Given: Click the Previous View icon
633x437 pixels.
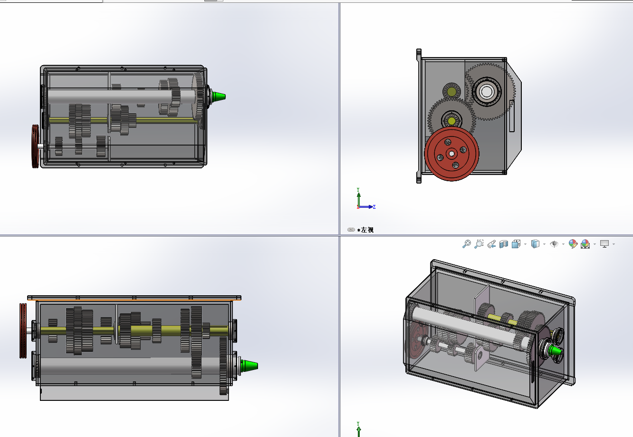Looking at the screenshot, I should (x=491, y=244).
